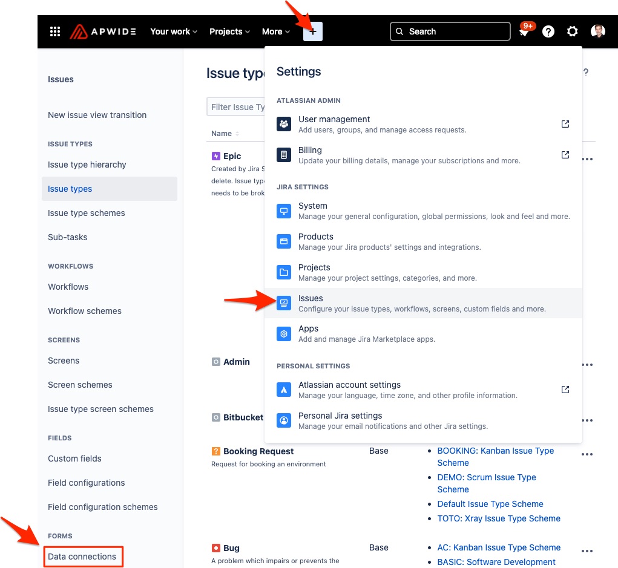
Task: Open the Data connections page
Action: pos(83,557)
